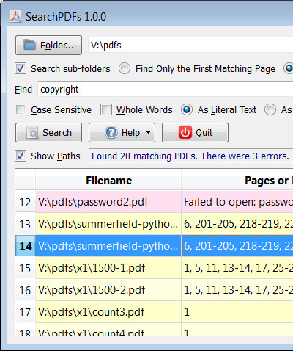Click the folder path field showing V:\pdfs
The width and height of the screenshot is (293, 351).
190,45
